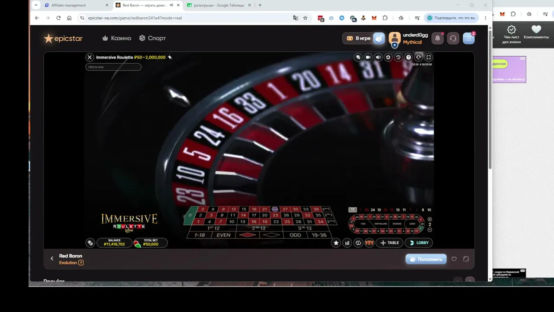This screenshot has width=554, height=312.
Task: Click the live support headset in game toolbar
Action: pos(419,57)
